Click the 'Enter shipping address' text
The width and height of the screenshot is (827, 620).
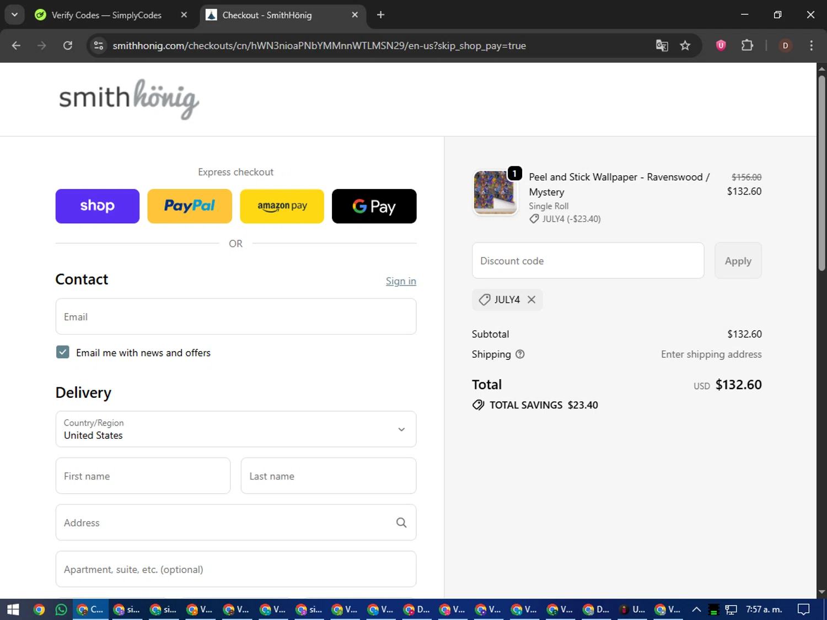[711, 354]
